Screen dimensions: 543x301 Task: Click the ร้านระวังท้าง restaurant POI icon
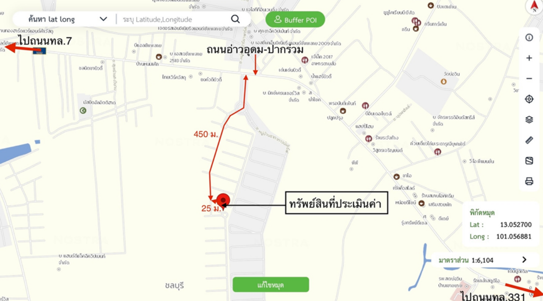click(x=368, y=138)
